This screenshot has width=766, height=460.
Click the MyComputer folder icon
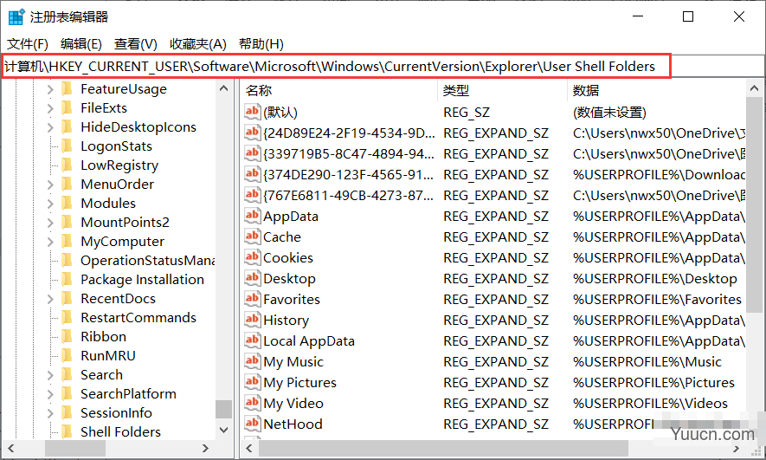[x=68, y=242]
